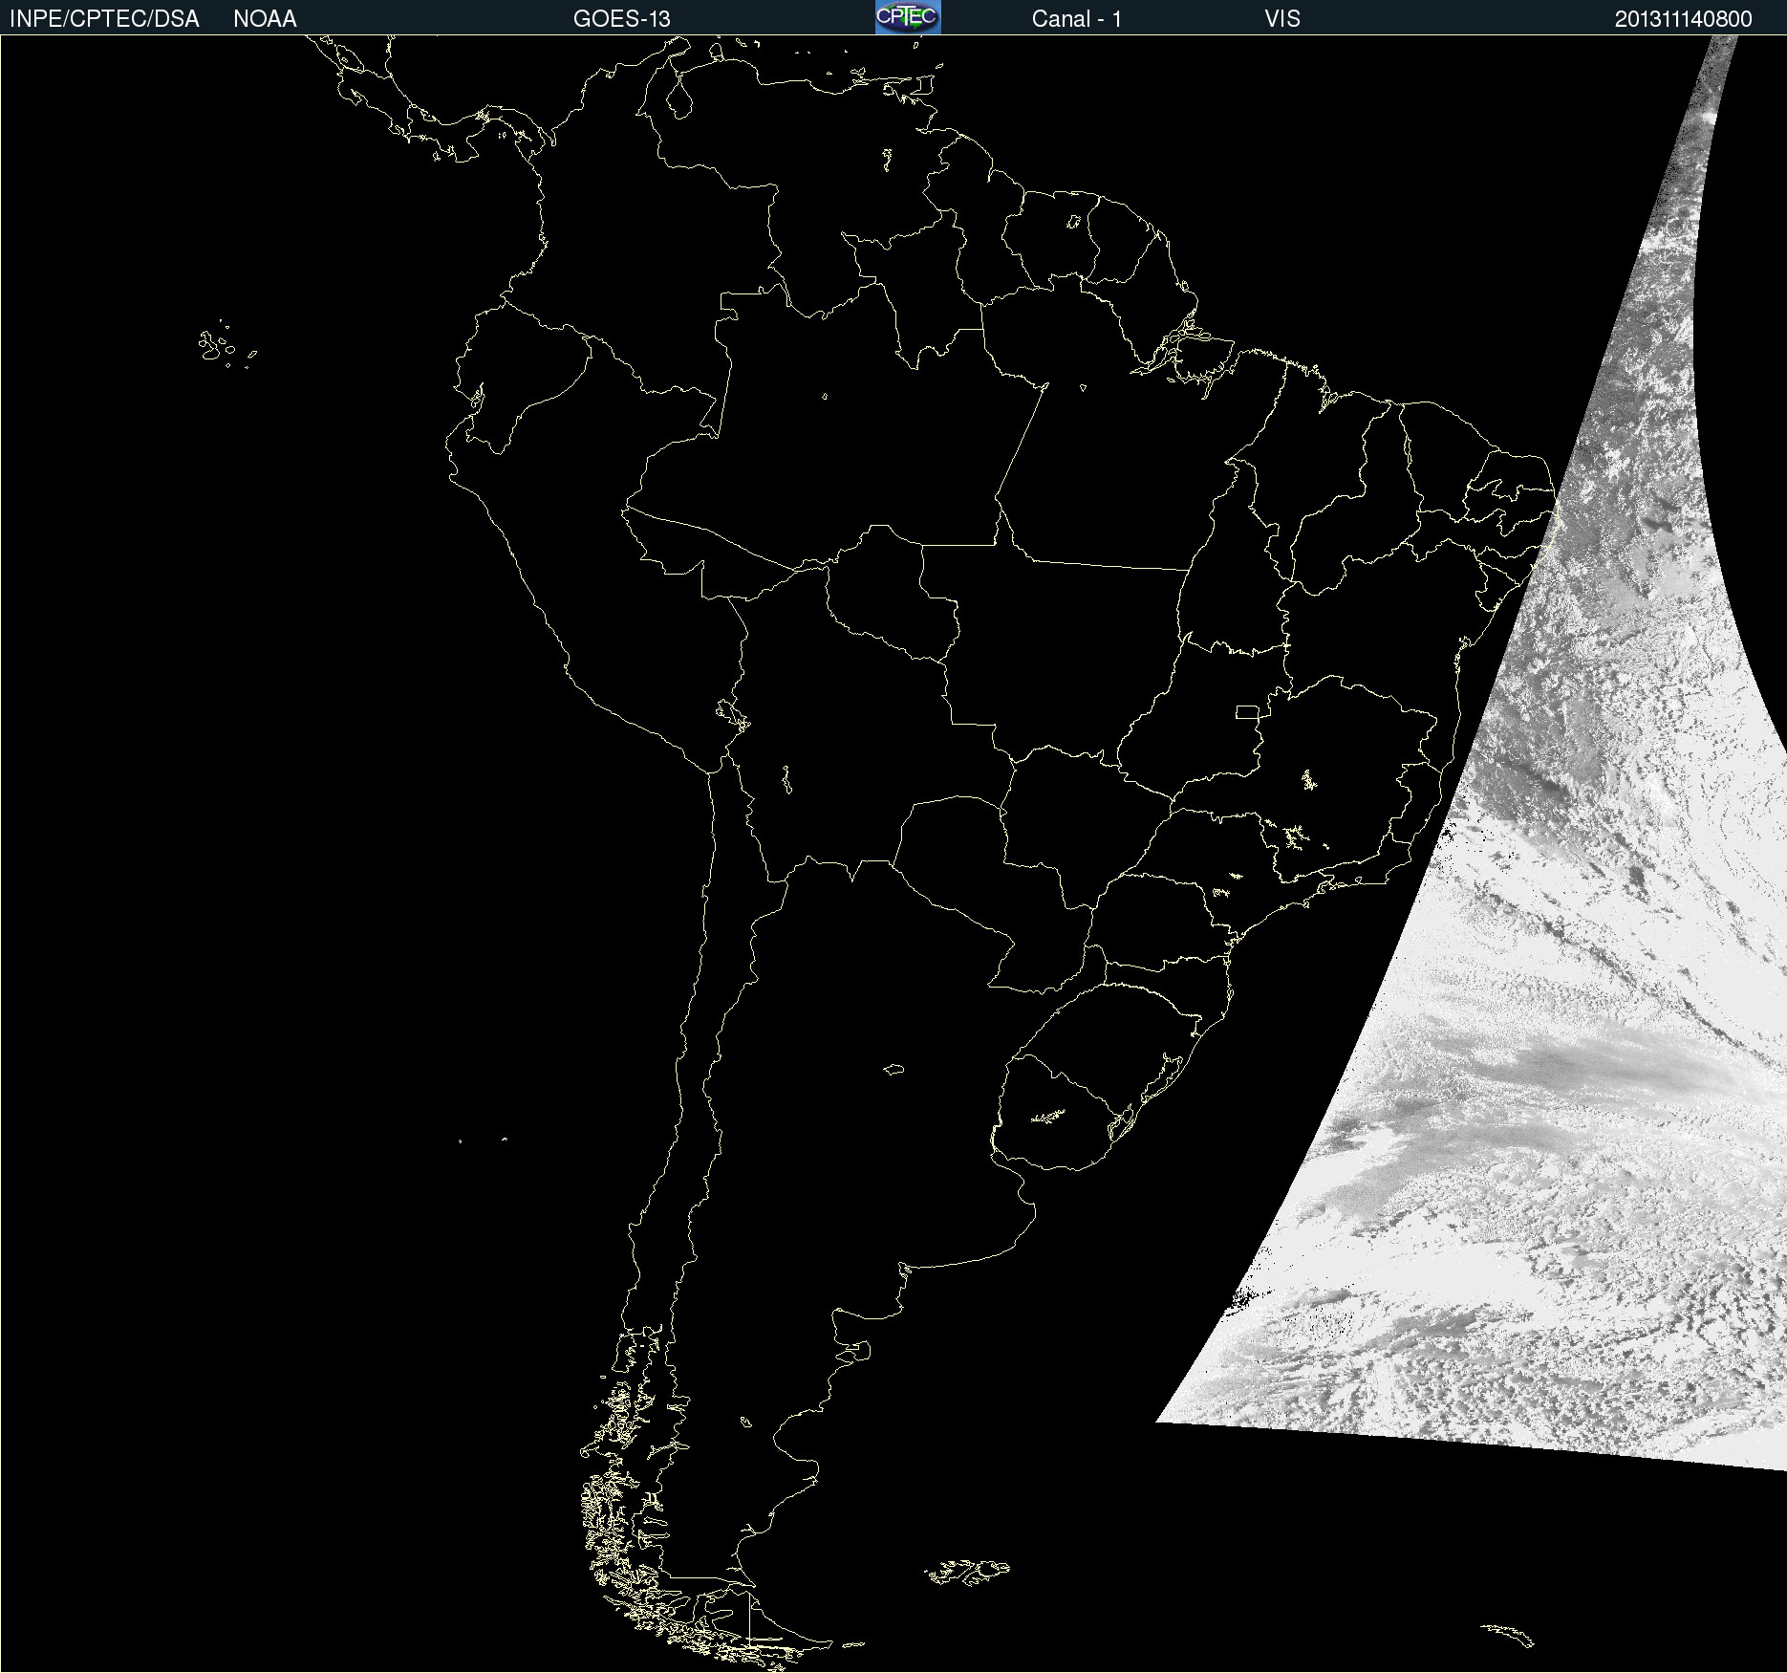Click the GOES-13 satellite label
1787x1673 pixels.
coord(622,19)
